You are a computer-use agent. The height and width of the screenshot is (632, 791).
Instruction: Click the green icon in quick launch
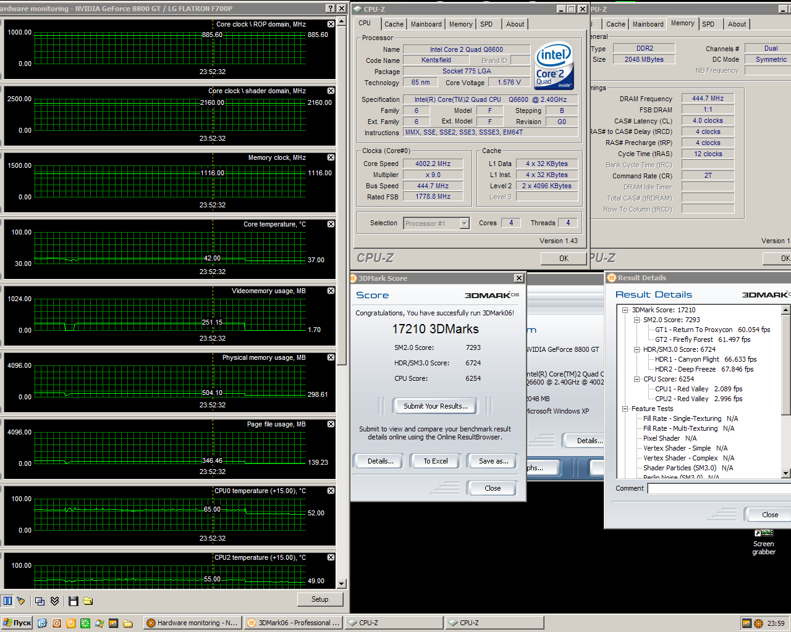point(85,623)
